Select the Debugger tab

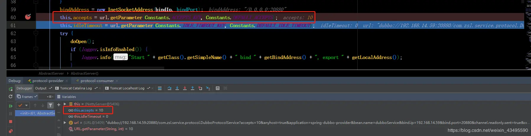point(24,88)
